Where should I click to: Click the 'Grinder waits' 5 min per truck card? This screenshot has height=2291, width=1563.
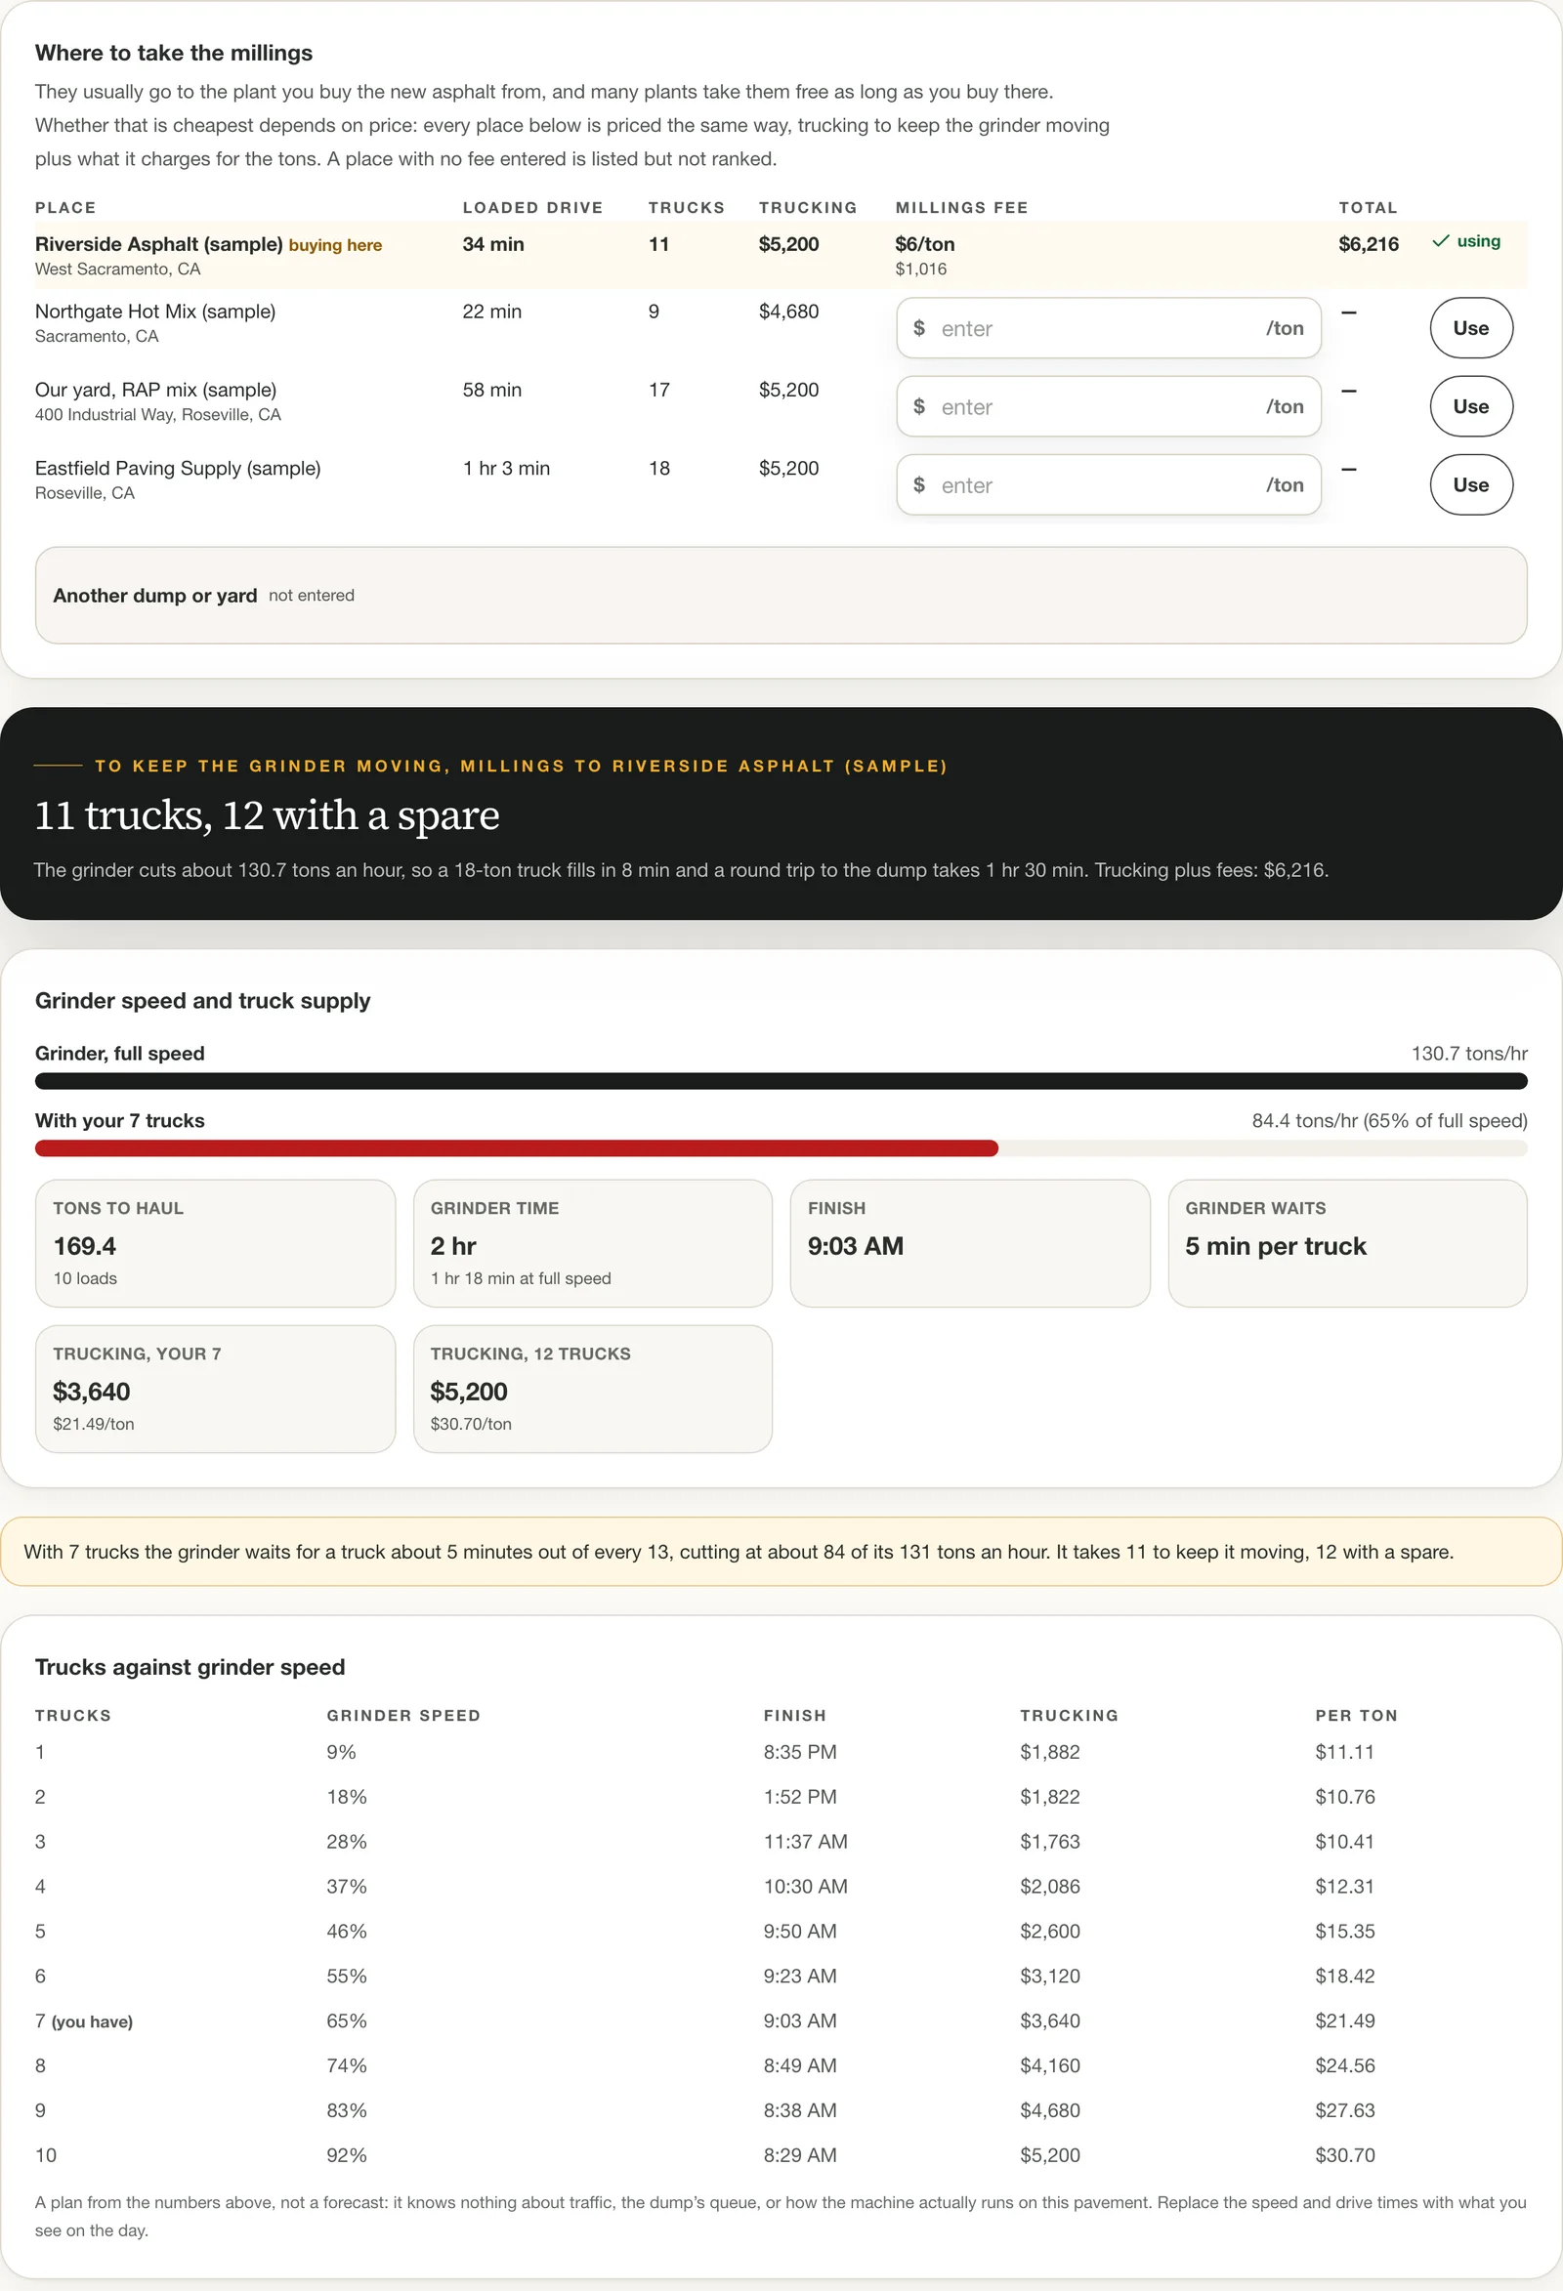click(1348, 1243)
